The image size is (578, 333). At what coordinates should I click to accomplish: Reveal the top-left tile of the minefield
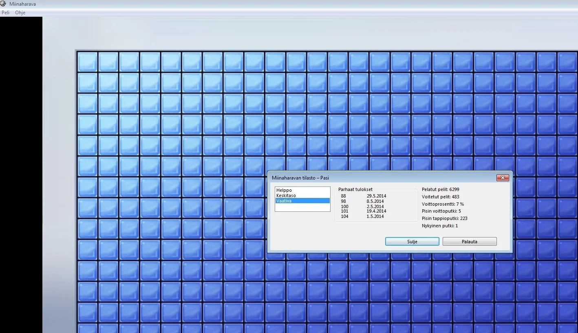tap(88, 62)
